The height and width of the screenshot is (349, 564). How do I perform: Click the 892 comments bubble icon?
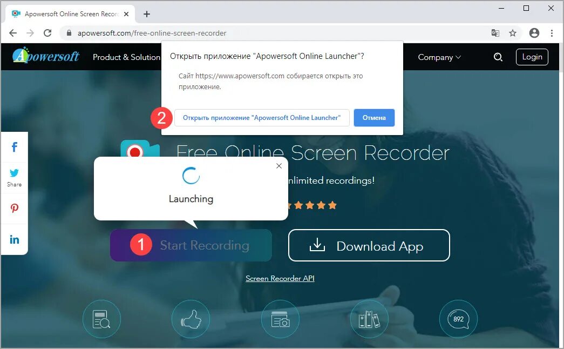click(x=458, y=319)
